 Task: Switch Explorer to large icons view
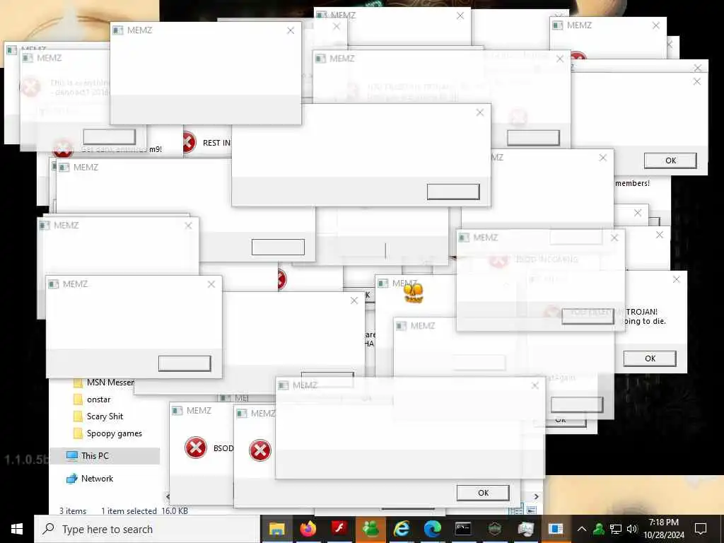(x=532, y=510)
